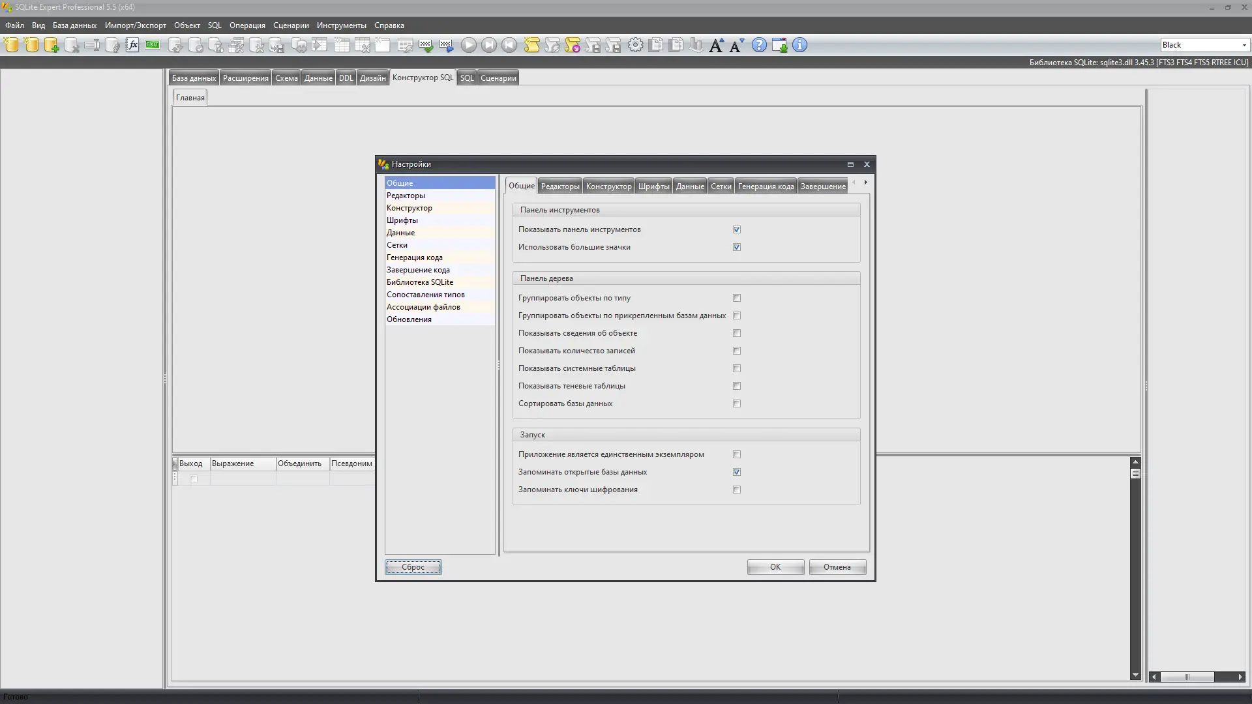Image resolution: width=1252 pixels, height=704 pixels.
Task: Enable 'Группировать объекты по типу' checkbox
Action: coord(737,298)
